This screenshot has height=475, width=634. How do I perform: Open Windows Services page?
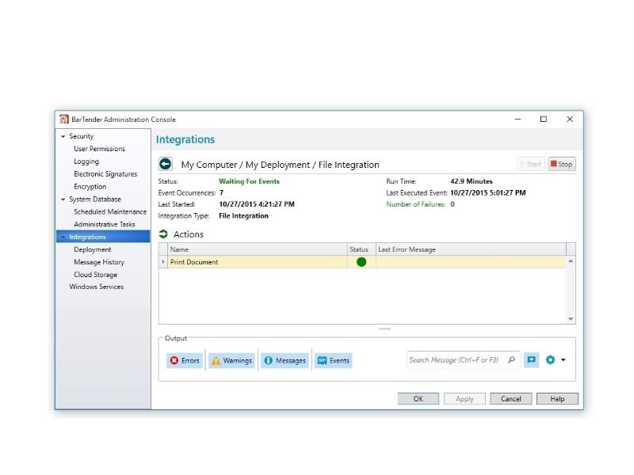96,287
